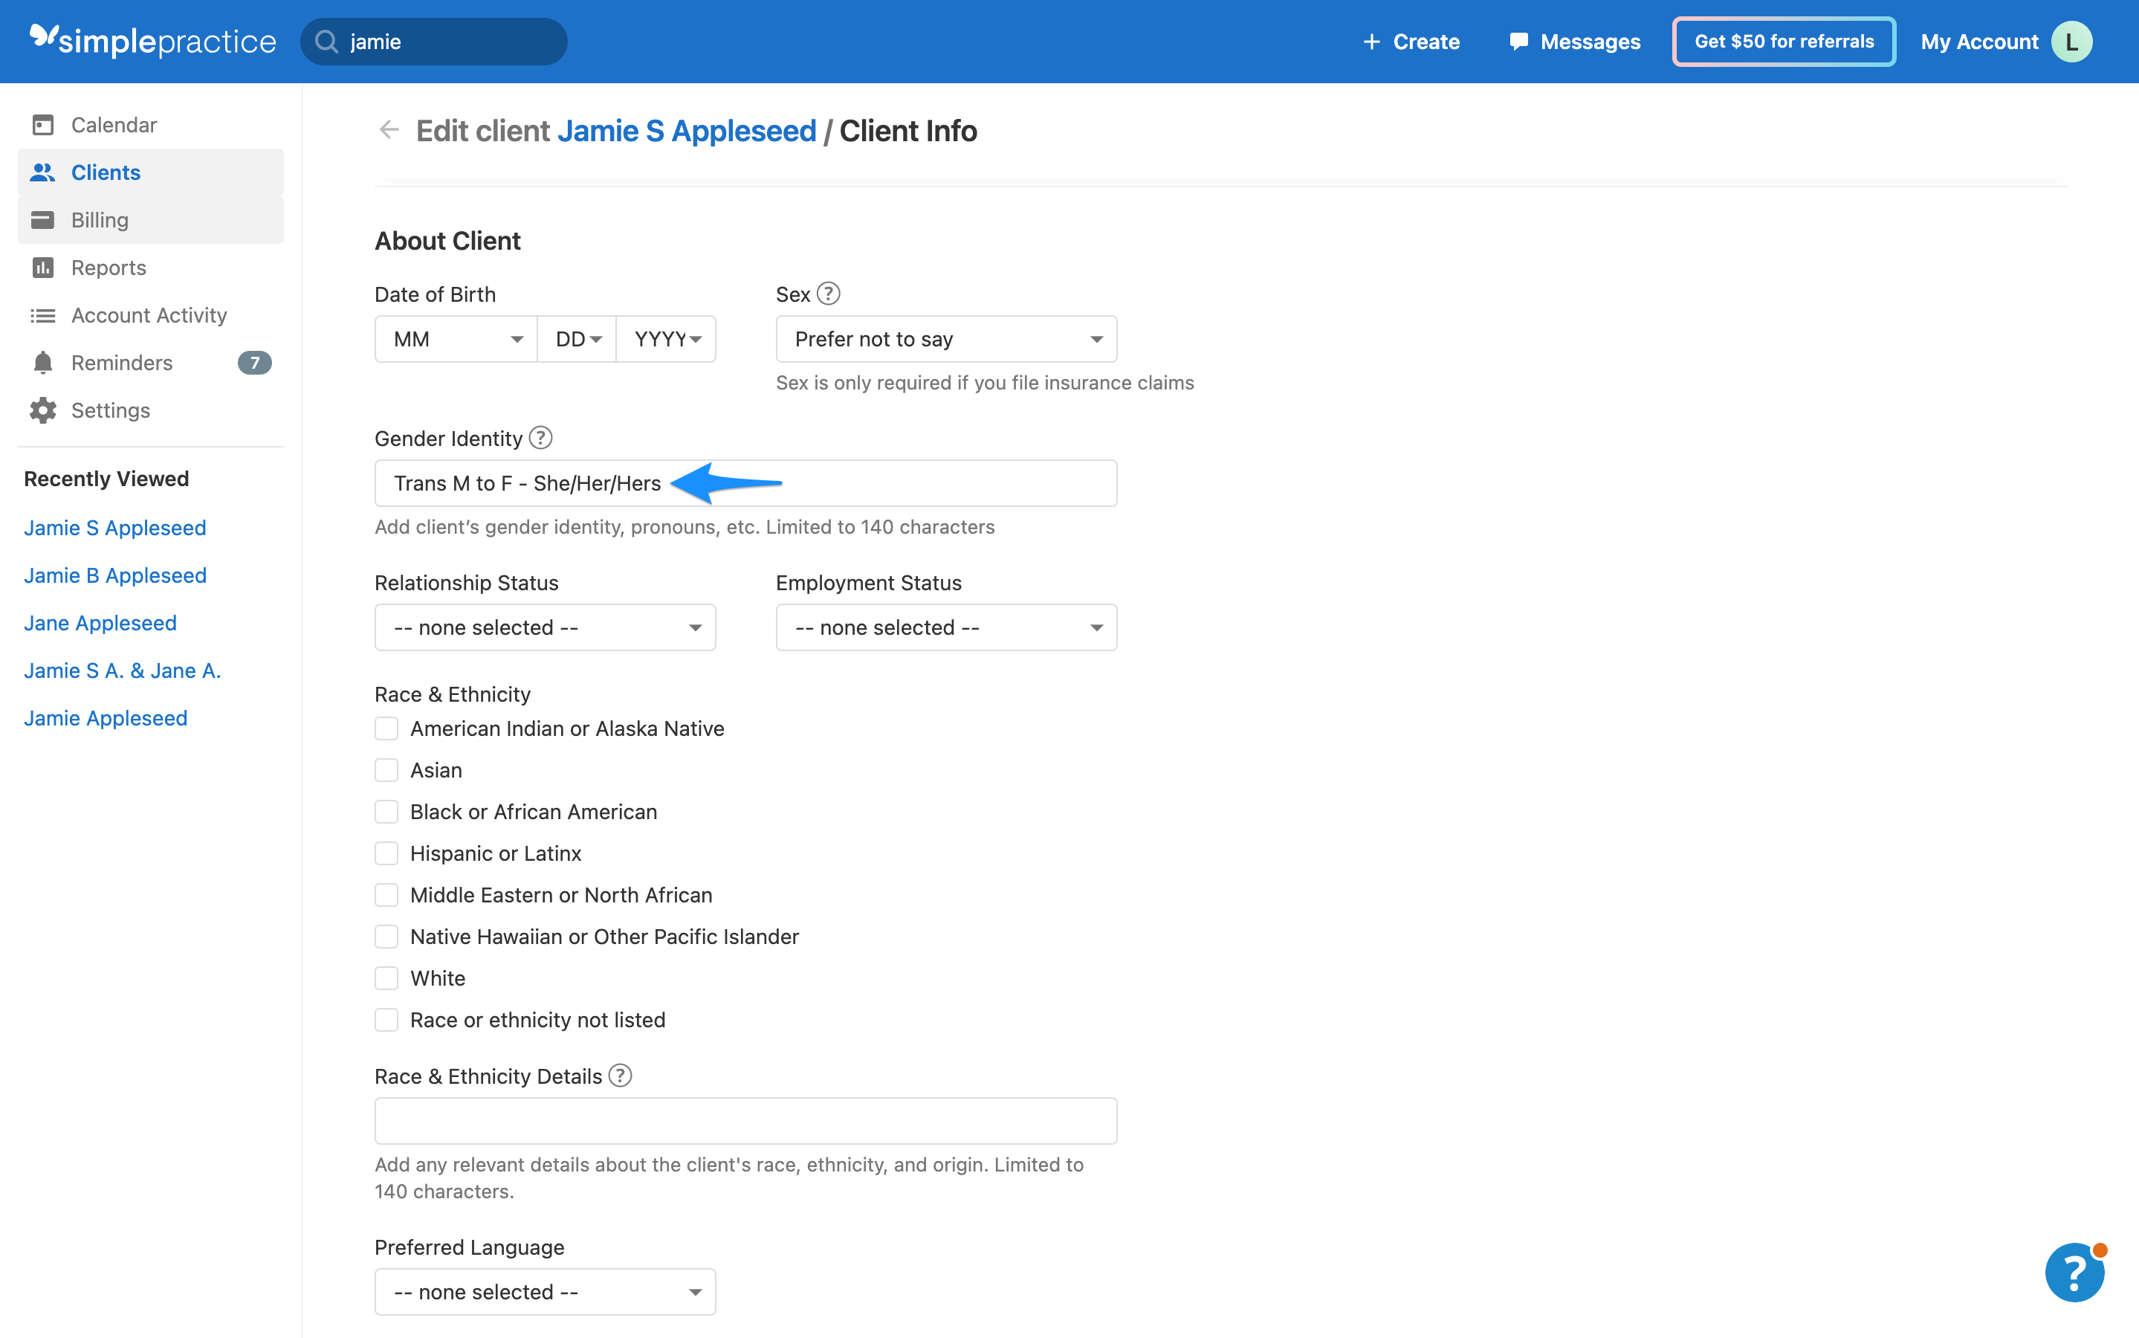Open the Reports section
This screenshot has width=2139, height=1338.
point(108,268)
